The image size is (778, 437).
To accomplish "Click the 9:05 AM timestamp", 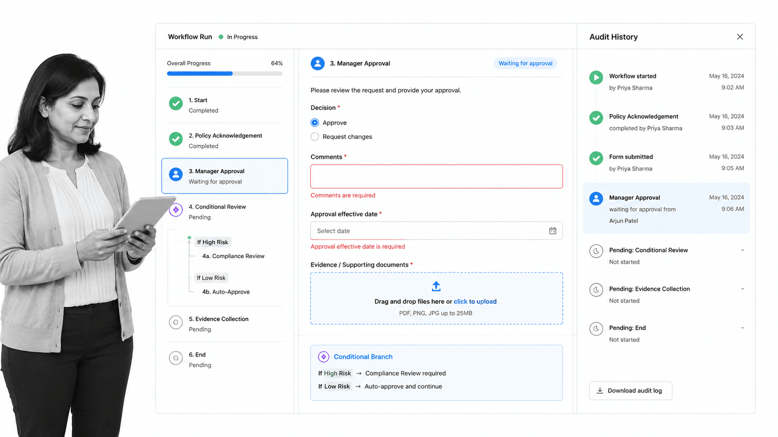I will click(733, 168).
